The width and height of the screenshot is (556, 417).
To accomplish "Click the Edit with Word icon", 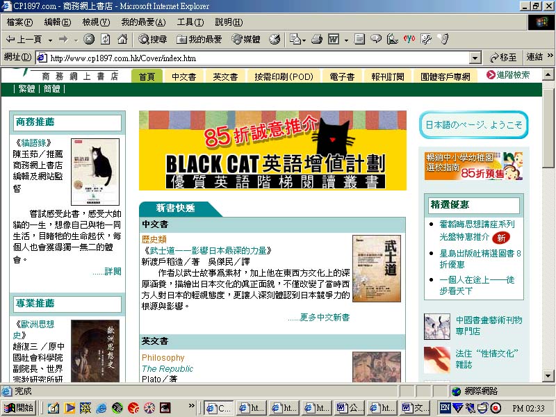I will click(x=334, y=39).
